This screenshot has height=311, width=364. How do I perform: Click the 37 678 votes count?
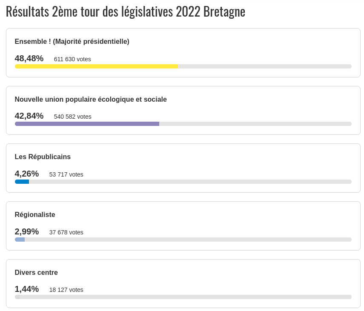pyautogui.click(x=66, y=232)
